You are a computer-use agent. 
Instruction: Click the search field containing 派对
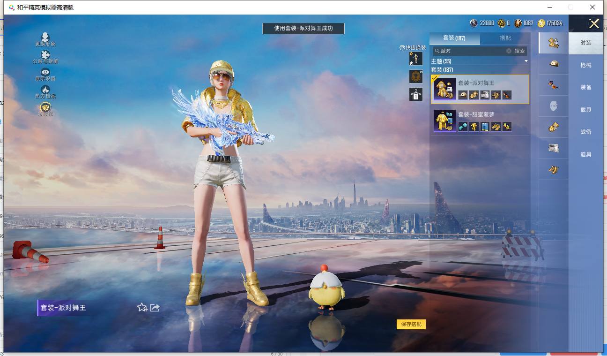472,51
